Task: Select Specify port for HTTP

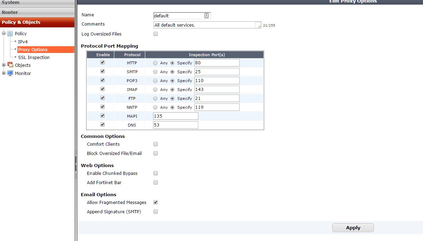Action: [x=172, y=63]
